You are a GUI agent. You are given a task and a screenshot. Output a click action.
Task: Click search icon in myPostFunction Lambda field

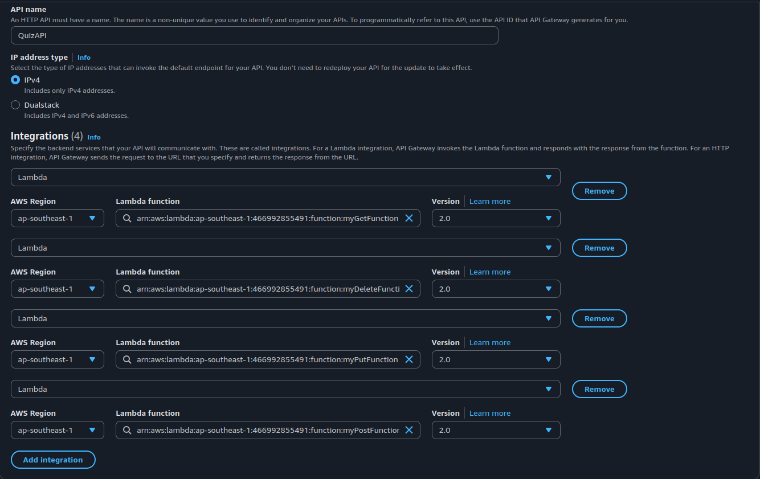point(126,430)
